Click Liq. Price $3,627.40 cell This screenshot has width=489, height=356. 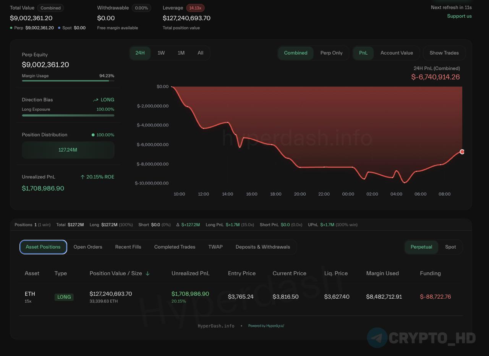(x=337, y=297)
